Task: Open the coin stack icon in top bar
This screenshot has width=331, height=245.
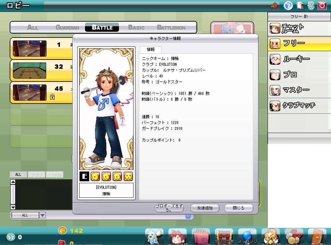Action: (x=311, y=6)
